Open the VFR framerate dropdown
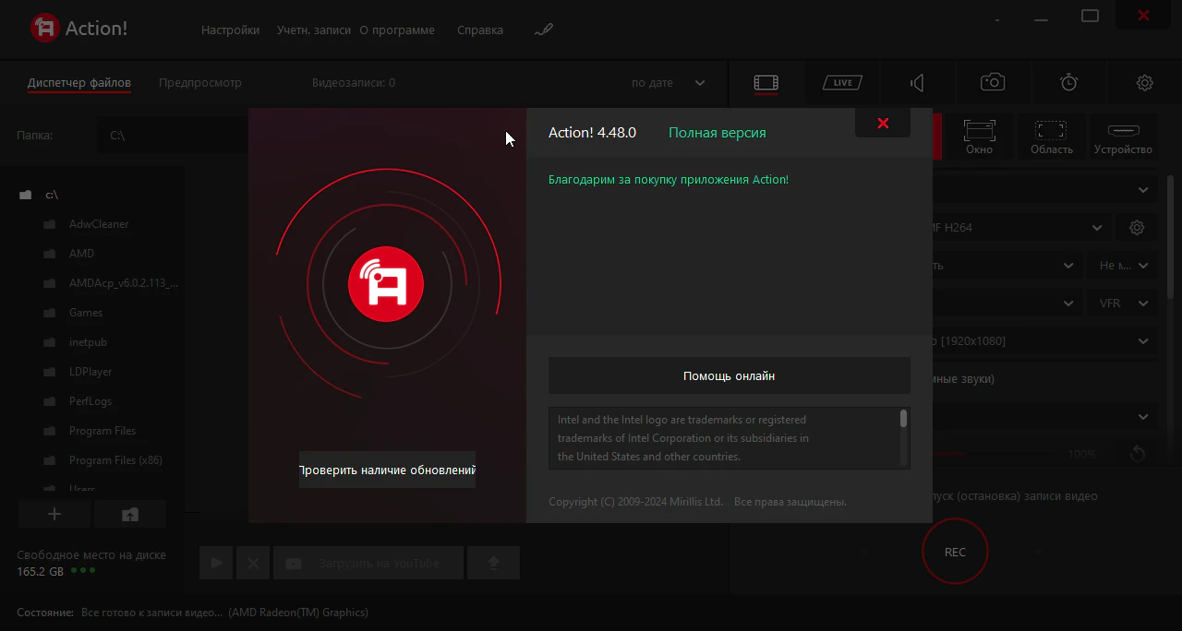 (x=1123, y=304)
